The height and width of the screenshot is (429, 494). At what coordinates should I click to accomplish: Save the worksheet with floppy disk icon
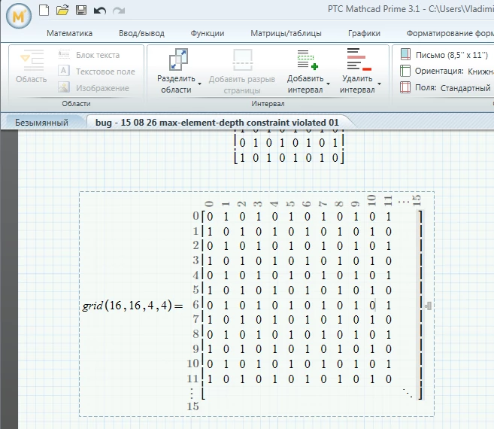pos(81,10)
